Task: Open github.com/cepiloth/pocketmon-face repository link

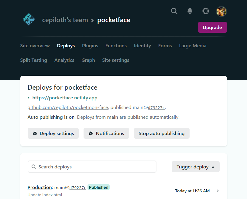Action: (x=68, y=108)
